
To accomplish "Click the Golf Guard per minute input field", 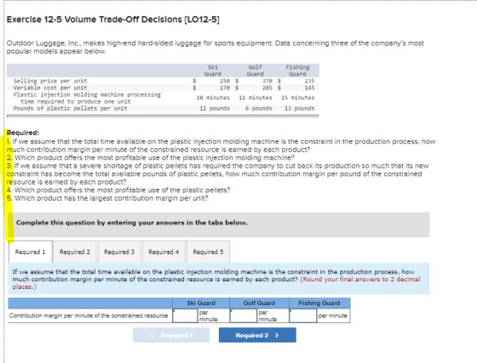I will click(244, 315).
